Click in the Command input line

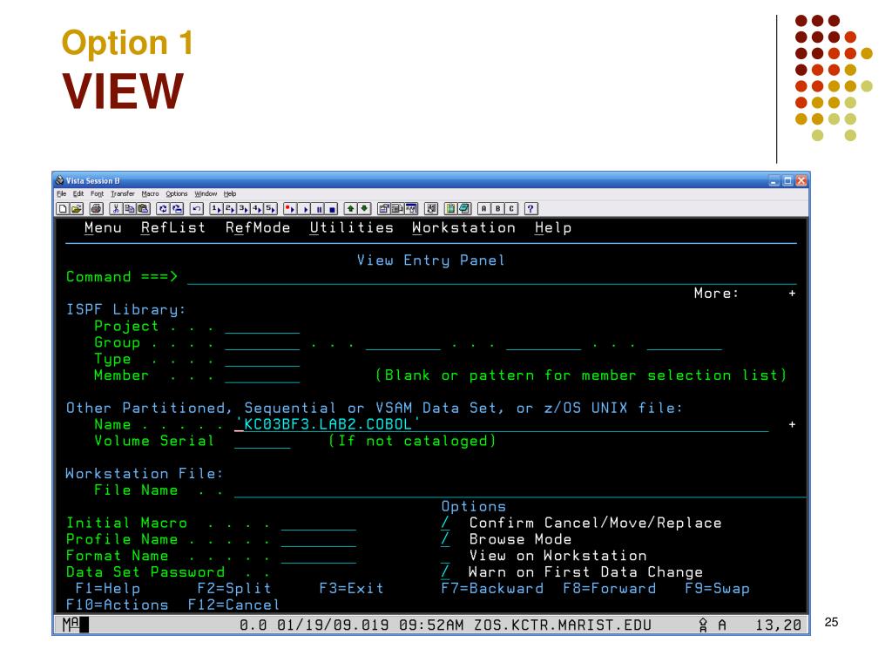492,277
